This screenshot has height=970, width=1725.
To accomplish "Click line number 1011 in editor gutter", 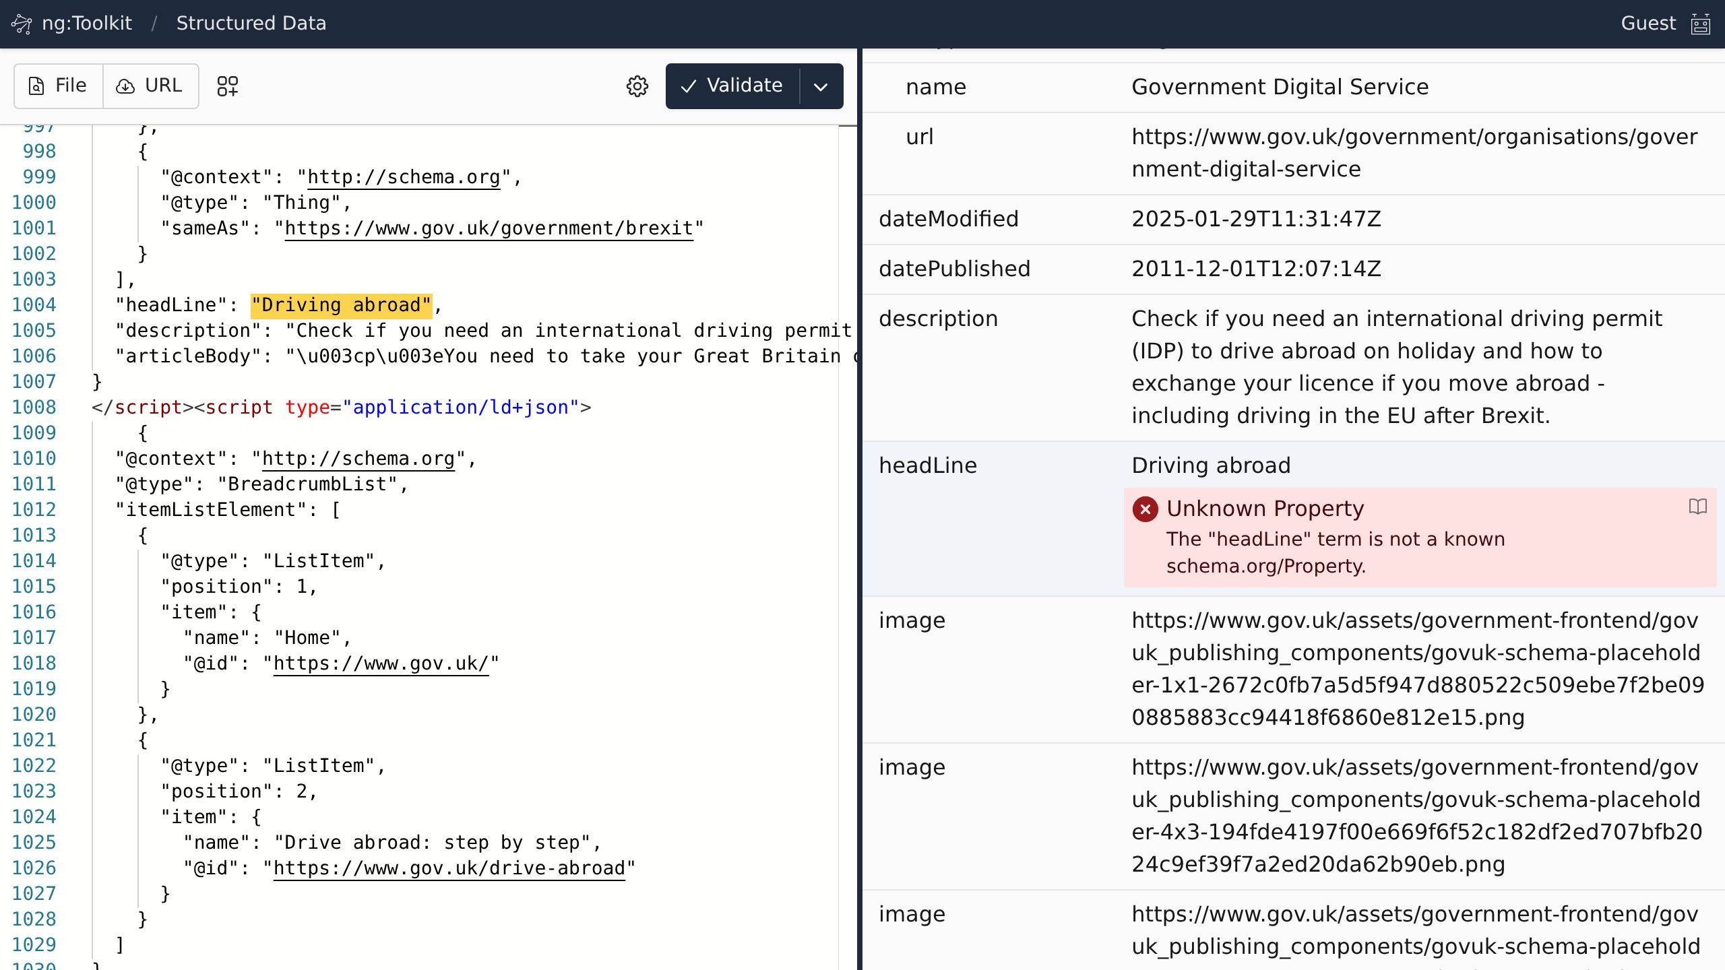I will (34, 484).
